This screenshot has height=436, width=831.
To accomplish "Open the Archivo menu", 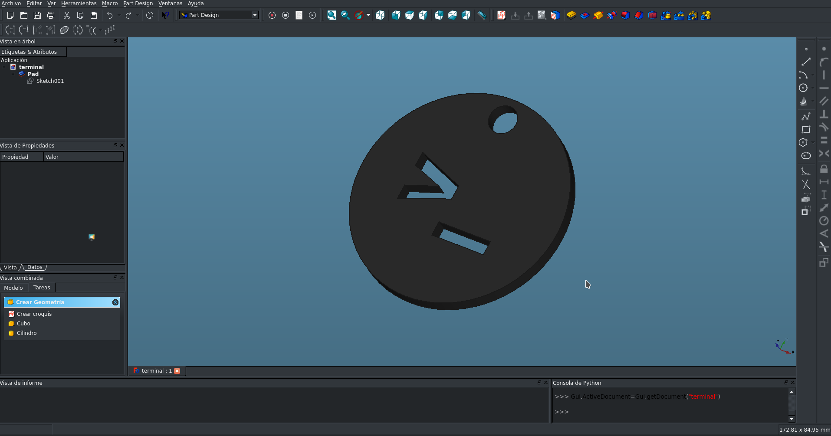I will coord(10,3).
